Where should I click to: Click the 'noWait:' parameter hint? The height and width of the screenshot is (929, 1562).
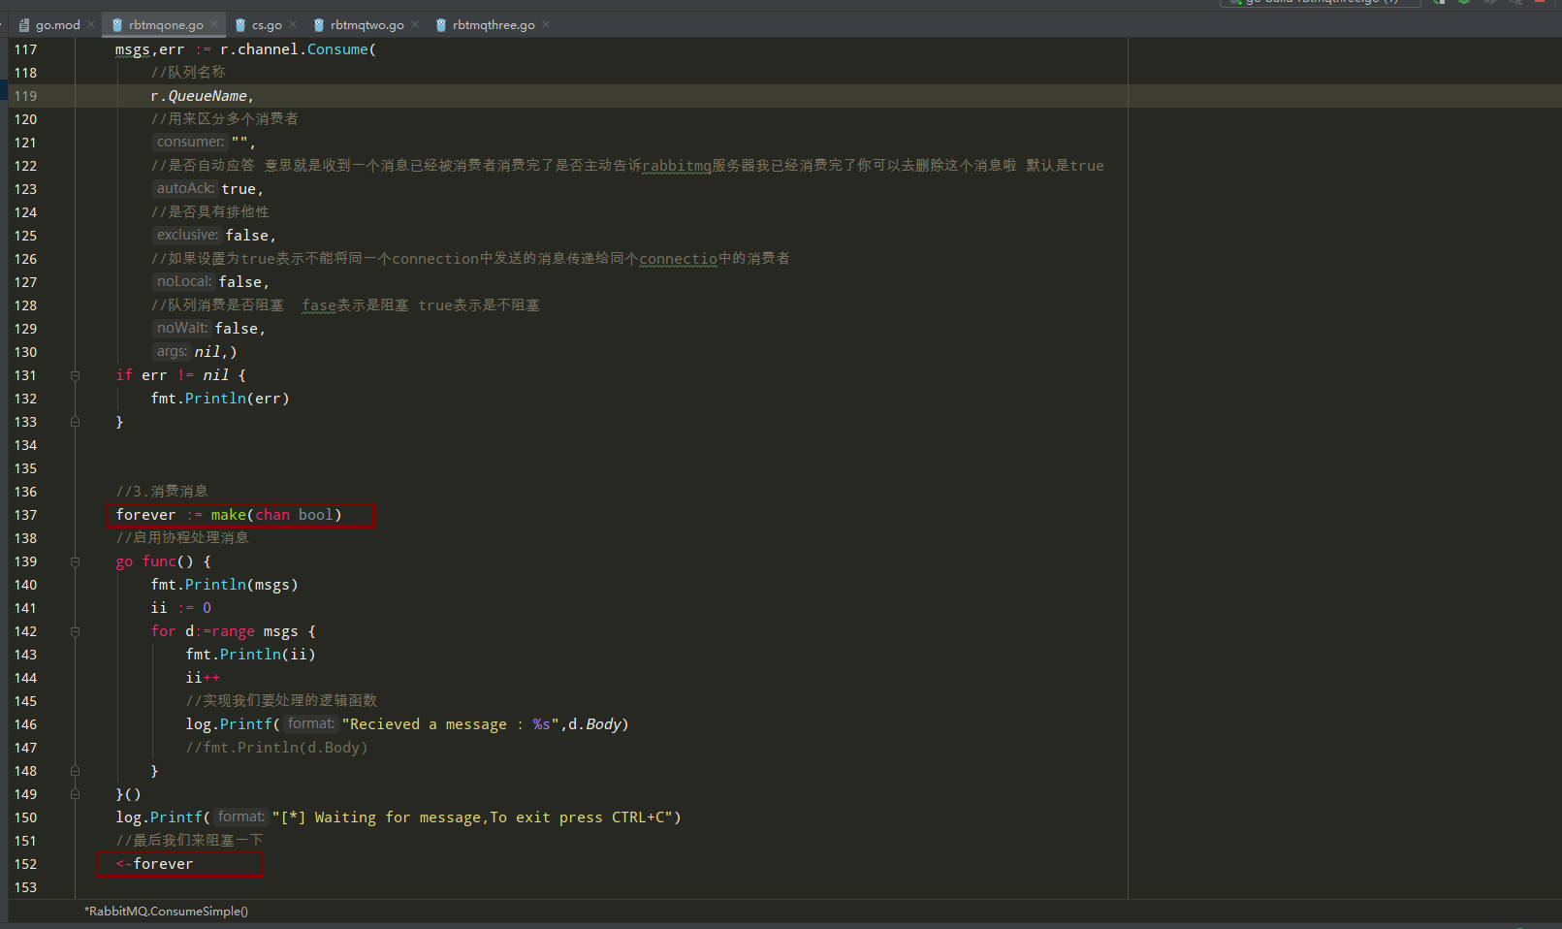[182, 328]
